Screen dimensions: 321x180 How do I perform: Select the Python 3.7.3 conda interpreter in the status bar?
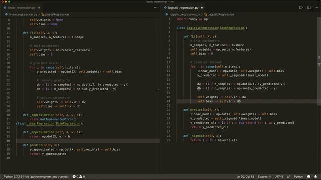36,176
